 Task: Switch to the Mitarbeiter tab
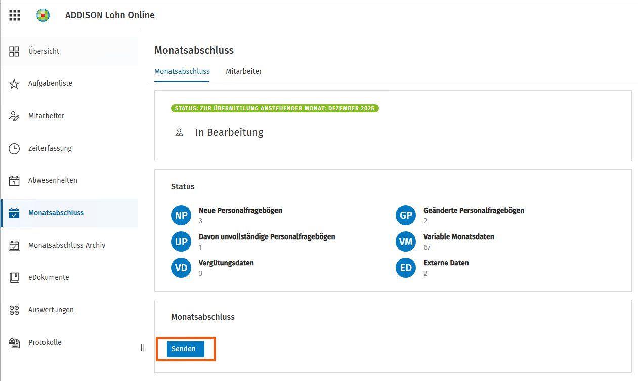(x=244, y=71)
